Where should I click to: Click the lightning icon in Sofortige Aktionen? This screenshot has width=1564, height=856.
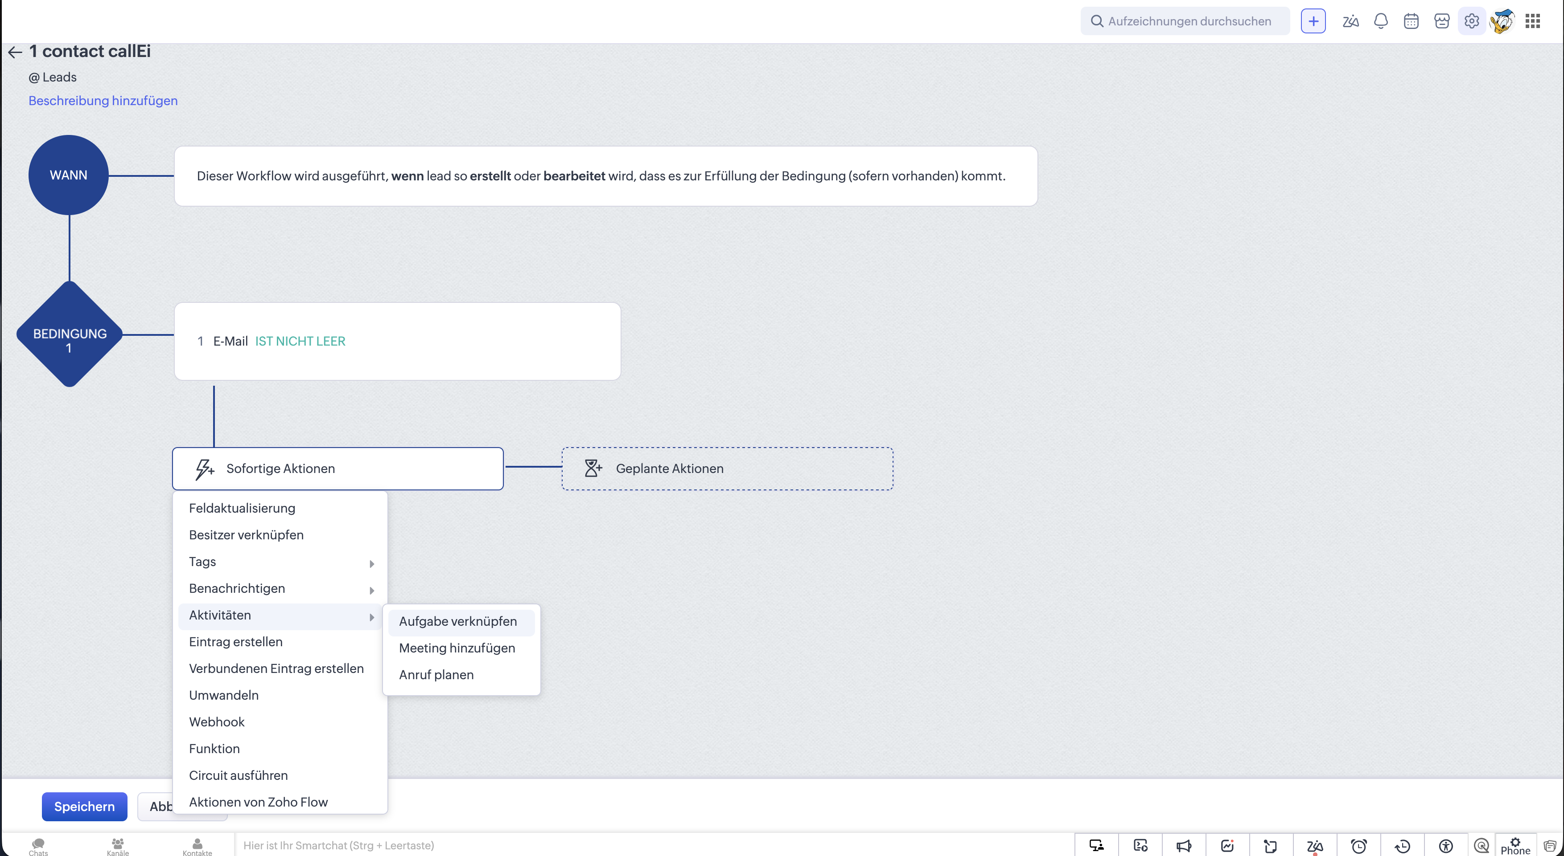click(205, 469)
